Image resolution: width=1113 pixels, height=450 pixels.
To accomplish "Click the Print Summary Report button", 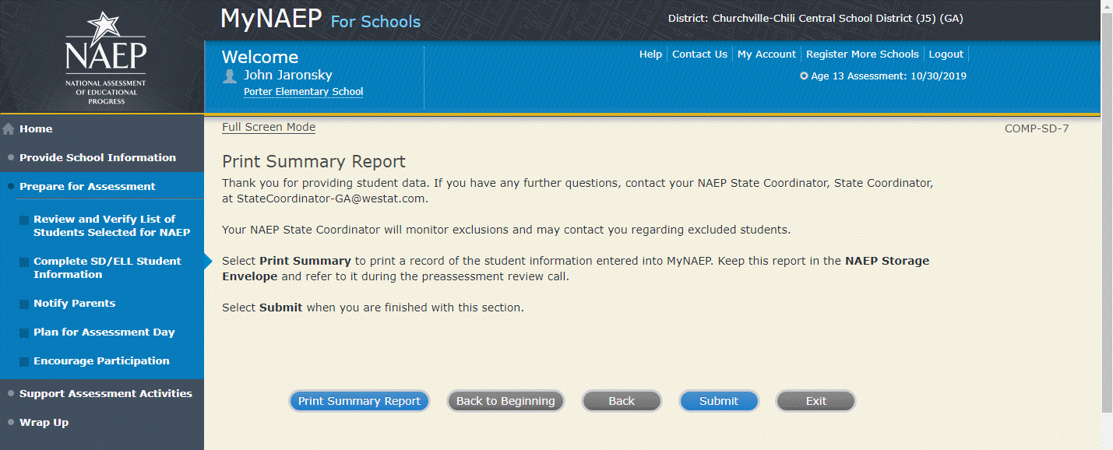I will point(359,401).
